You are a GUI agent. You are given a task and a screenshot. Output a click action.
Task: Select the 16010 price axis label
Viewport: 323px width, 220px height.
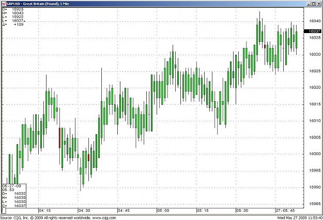[315, 121]
